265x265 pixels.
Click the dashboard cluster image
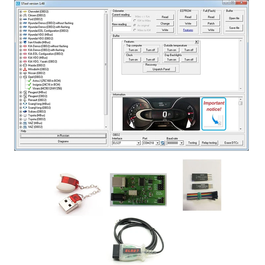pos(161,114)
